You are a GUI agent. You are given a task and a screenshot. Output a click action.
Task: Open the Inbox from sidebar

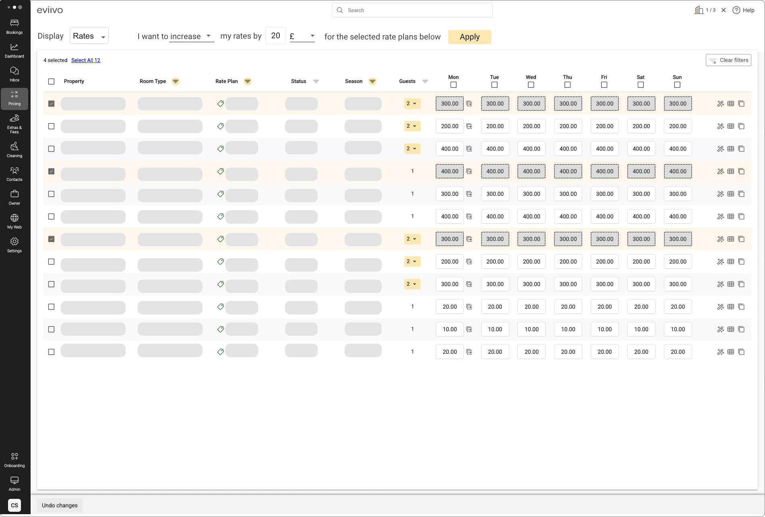[14, 74]
